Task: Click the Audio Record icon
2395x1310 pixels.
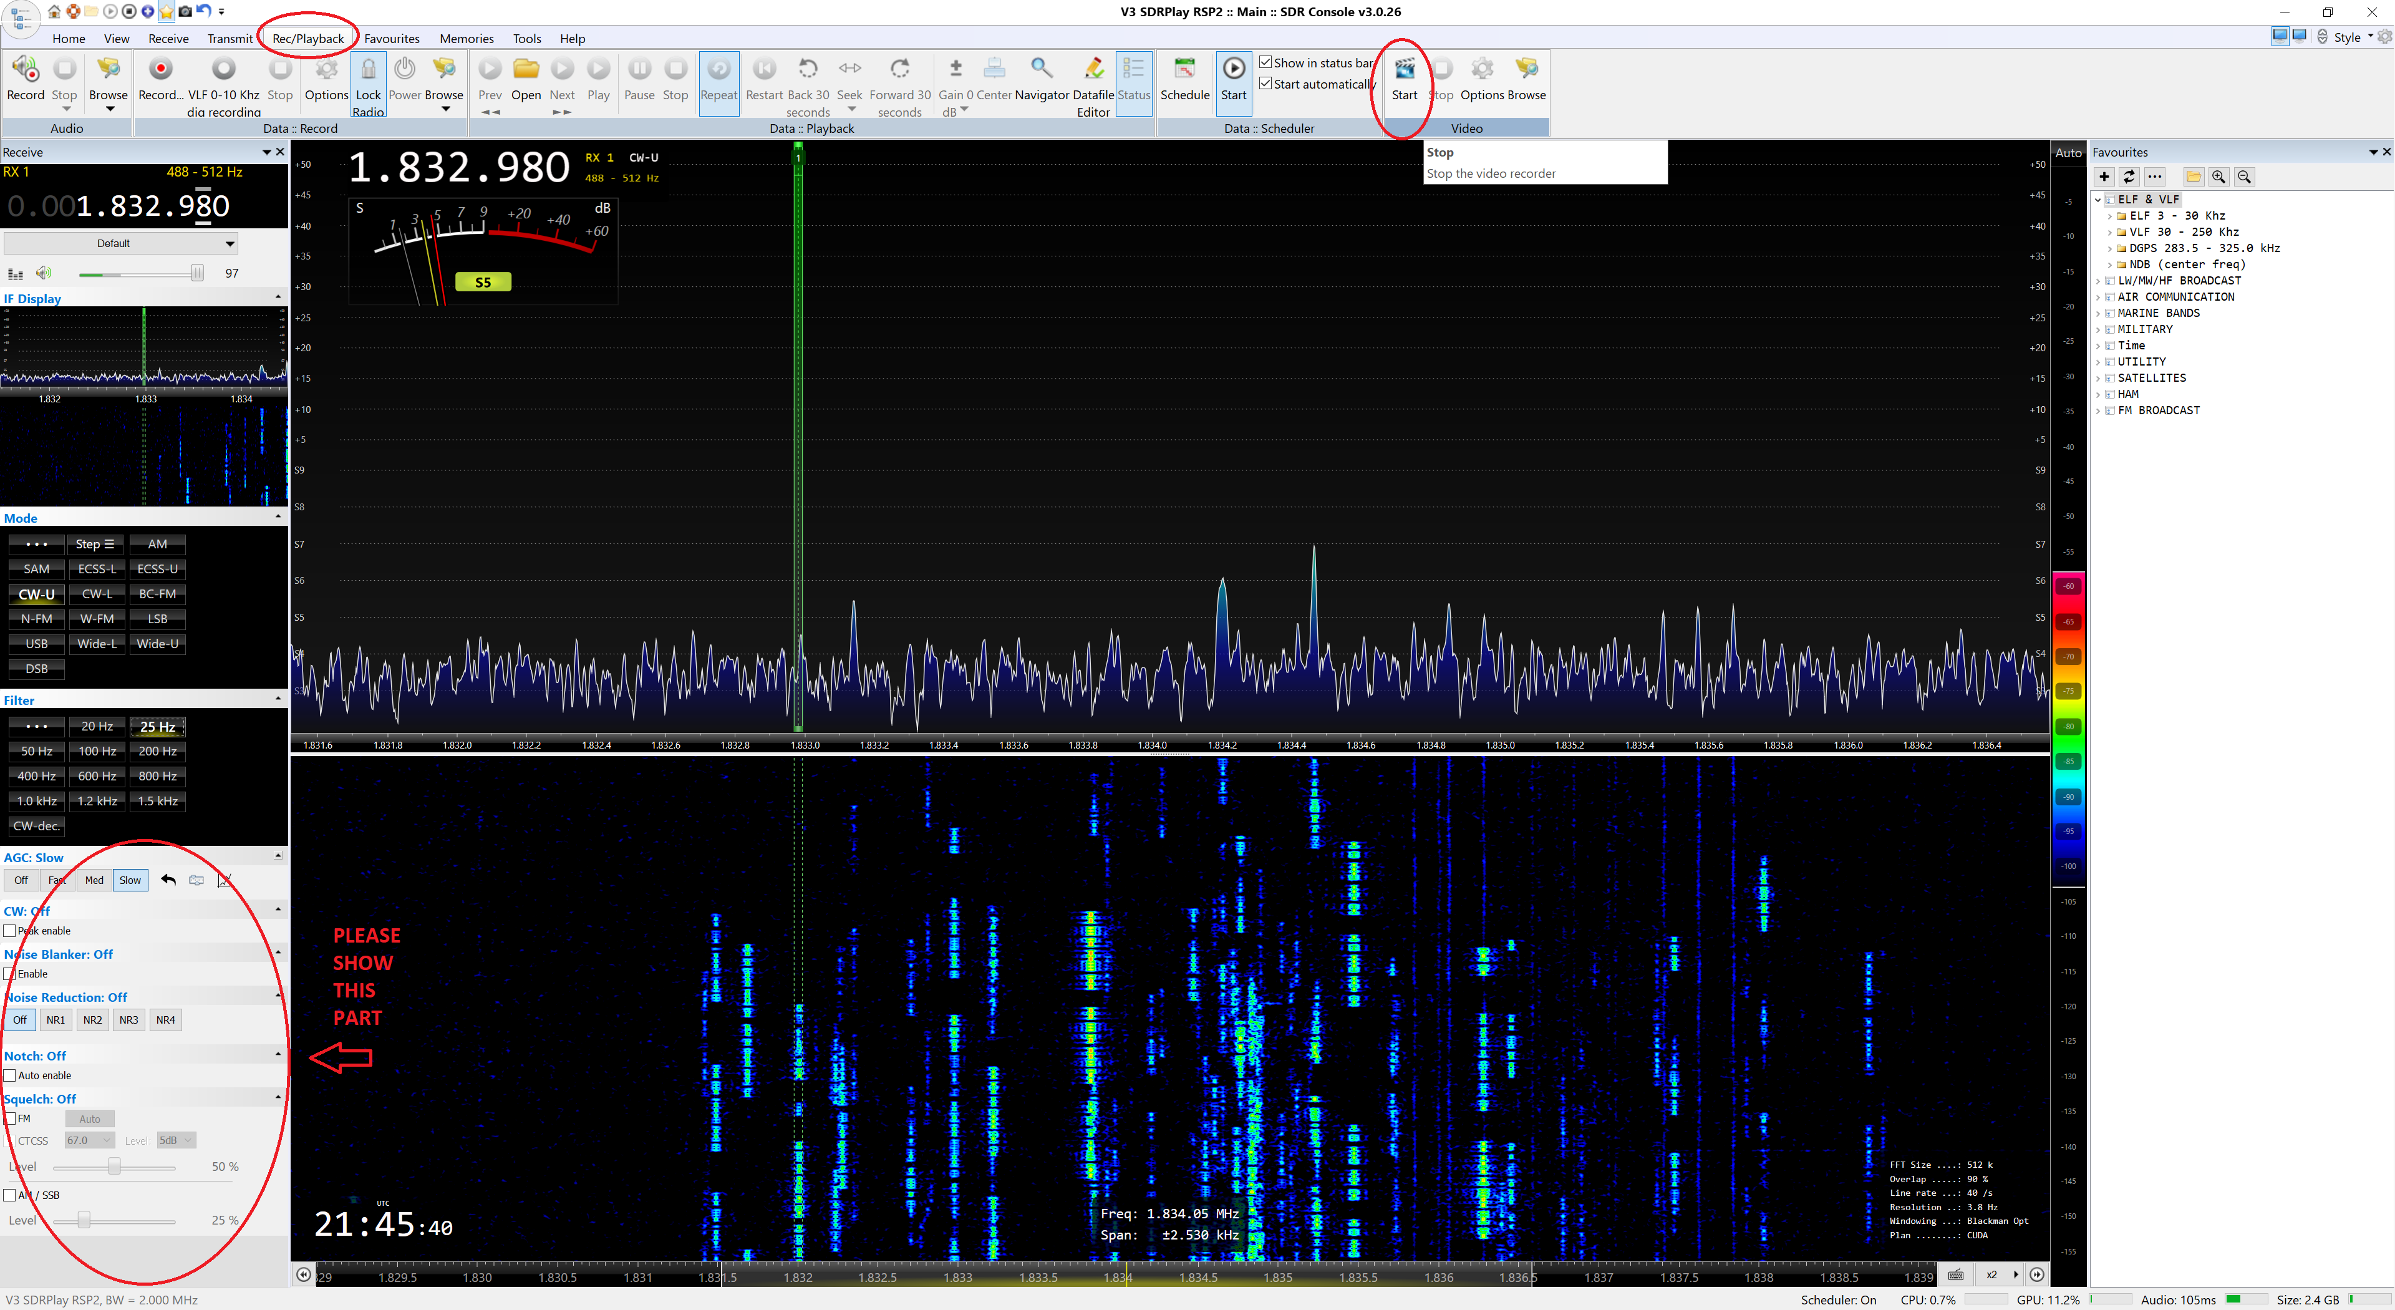Action: pos(25,70)
